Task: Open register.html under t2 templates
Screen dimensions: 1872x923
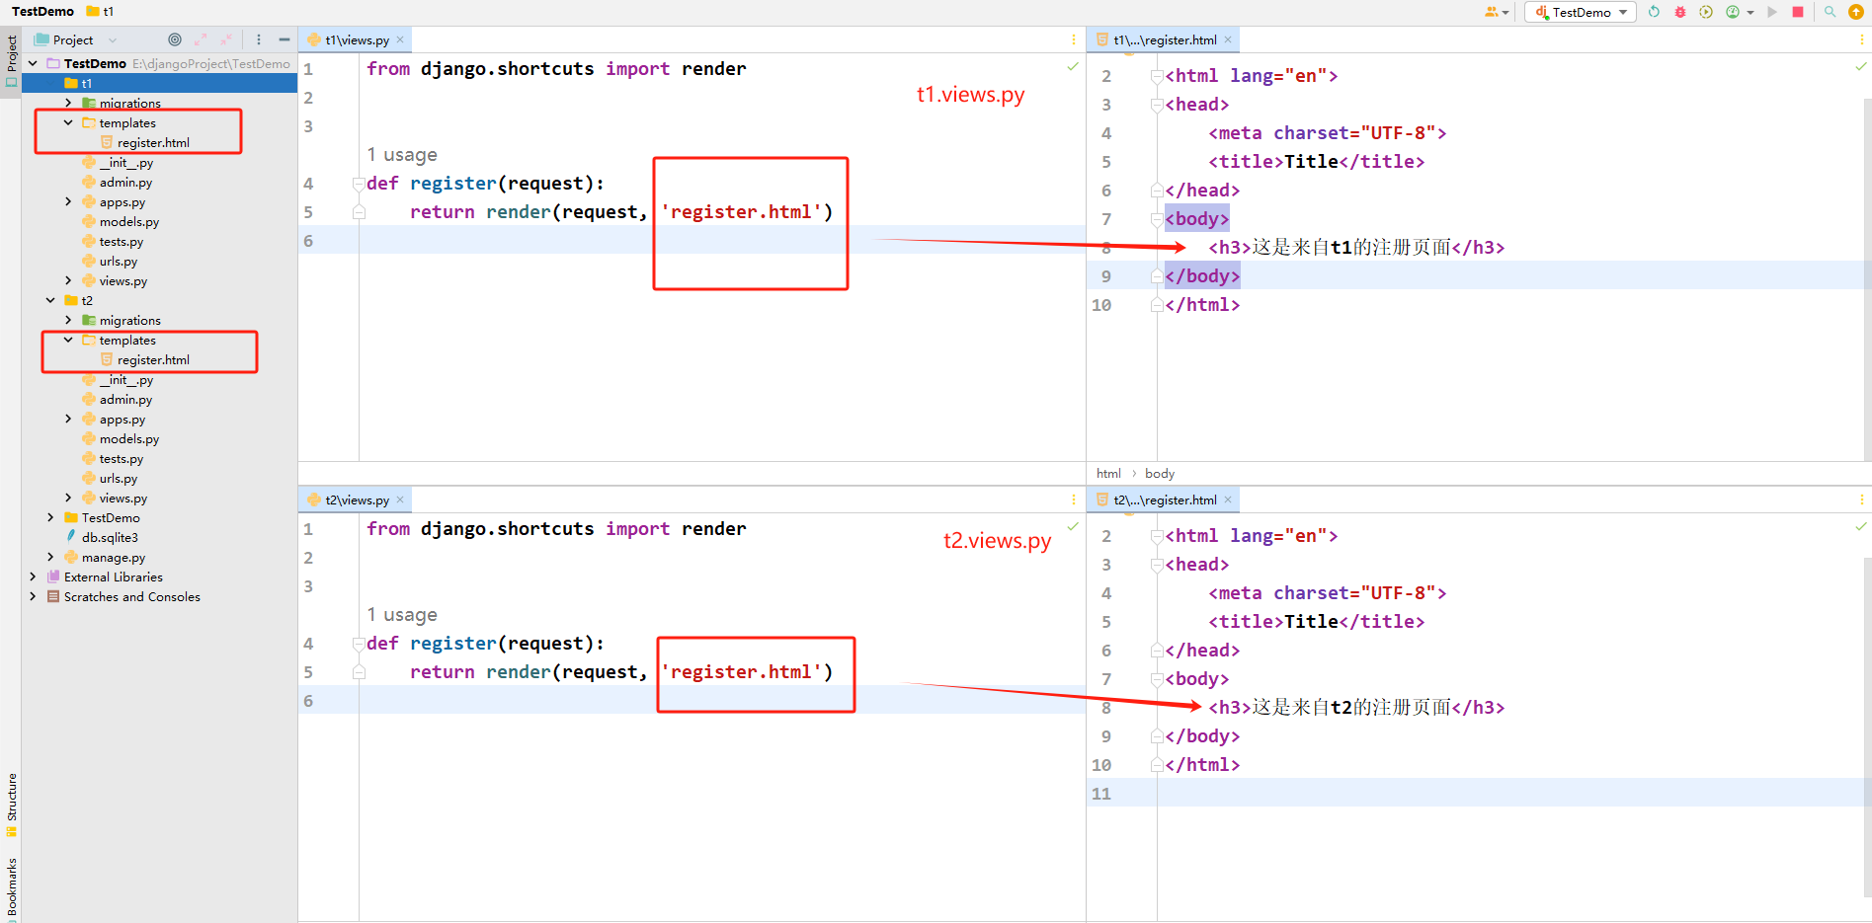Action: (x=153, y=359)
